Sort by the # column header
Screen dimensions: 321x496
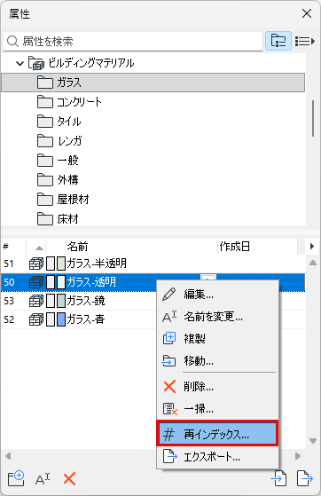pos(13,247)
